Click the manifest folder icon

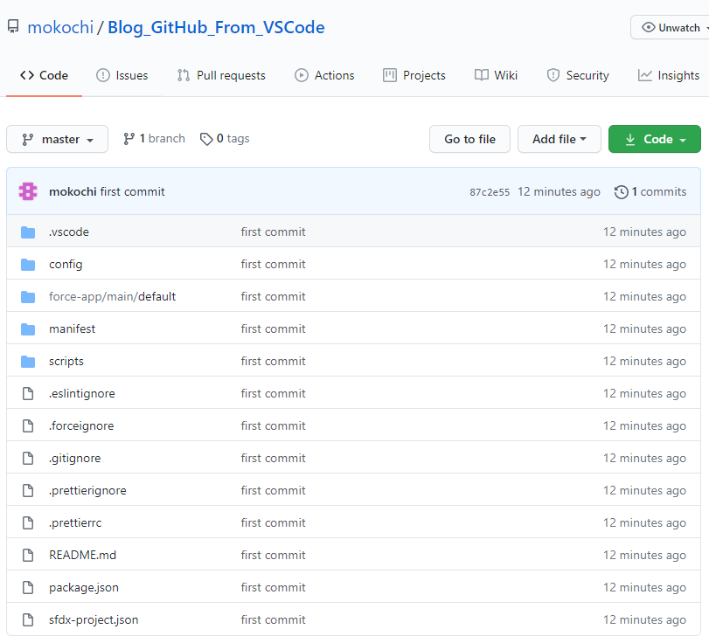tap(28, 329)
